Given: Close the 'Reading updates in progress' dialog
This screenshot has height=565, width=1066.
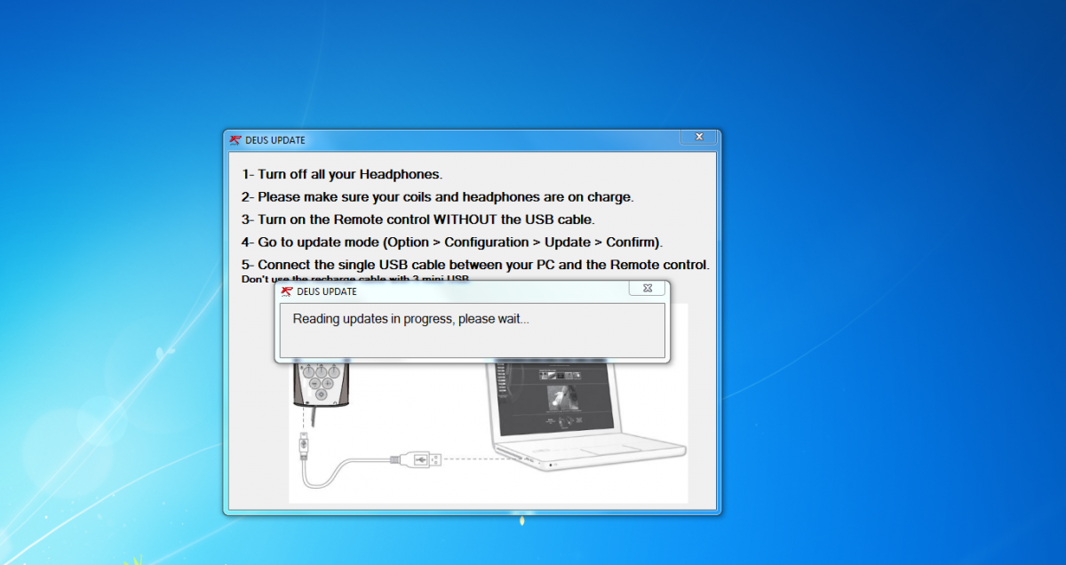Looking at the screenshot, I should [648, 288].
